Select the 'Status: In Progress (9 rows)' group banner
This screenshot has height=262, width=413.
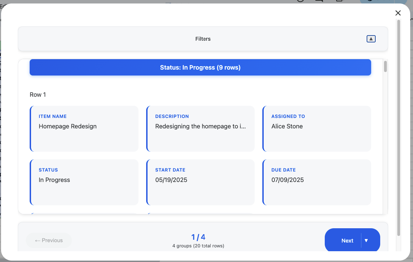point(200,67)
